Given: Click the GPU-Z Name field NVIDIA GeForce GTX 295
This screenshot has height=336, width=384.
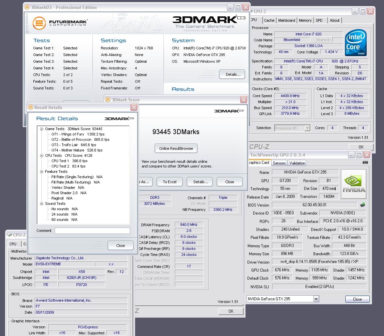Looking at the screenshot, I should 305,172.
